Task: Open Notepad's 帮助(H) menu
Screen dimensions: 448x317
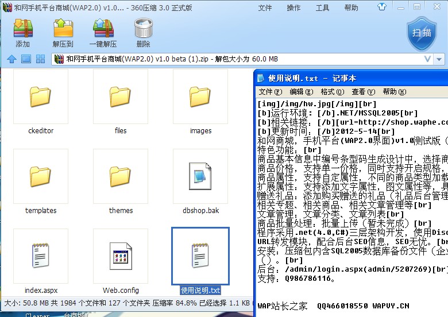Action: tap(394, 92)
